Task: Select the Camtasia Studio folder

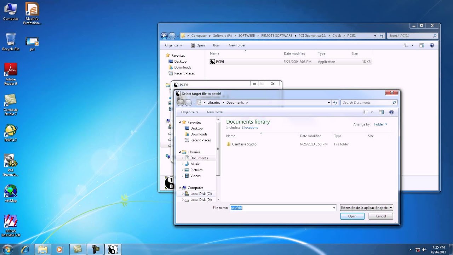Action: click(x=244, y=144)
